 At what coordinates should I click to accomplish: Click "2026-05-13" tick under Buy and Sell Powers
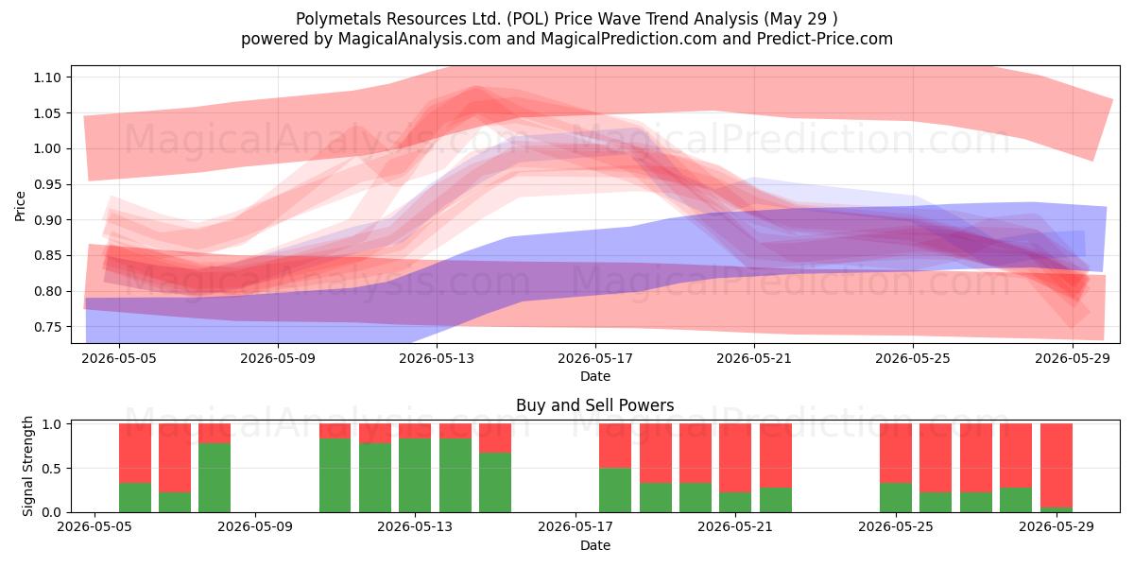pos(415,528)
